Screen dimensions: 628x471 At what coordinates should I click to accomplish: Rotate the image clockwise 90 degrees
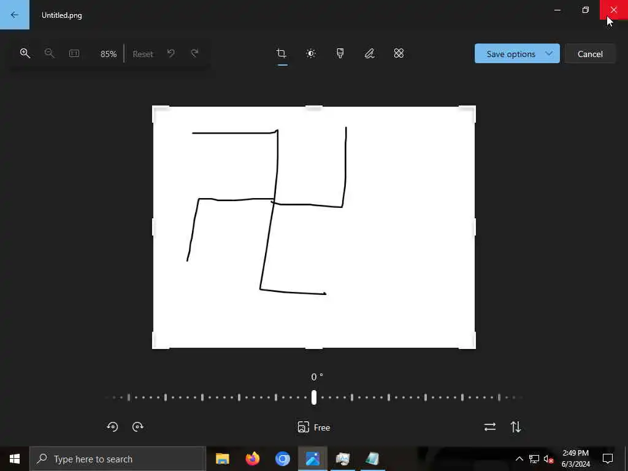(138, 427)
